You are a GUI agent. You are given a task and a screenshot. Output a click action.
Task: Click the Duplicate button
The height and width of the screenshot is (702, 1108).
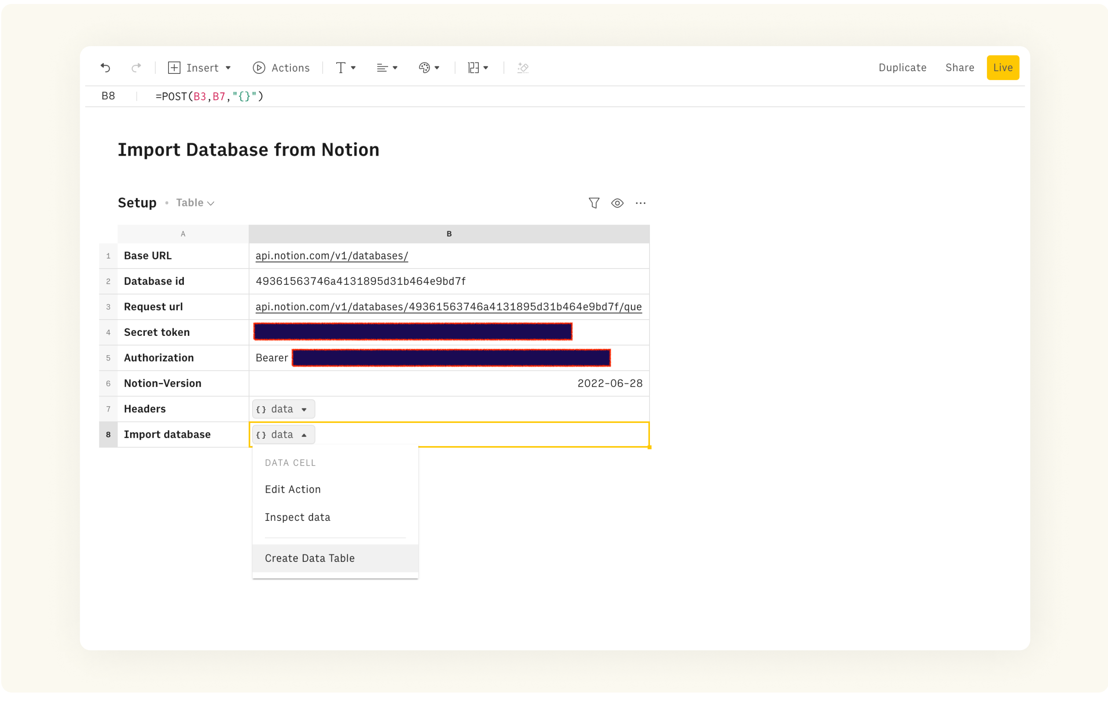point(903,68)
